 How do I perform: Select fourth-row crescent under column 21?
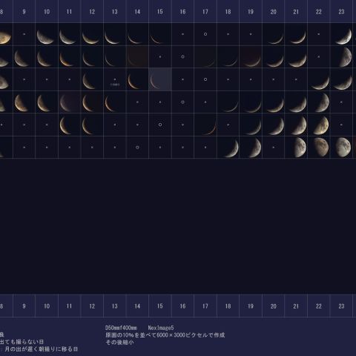[x=298, y=105]
